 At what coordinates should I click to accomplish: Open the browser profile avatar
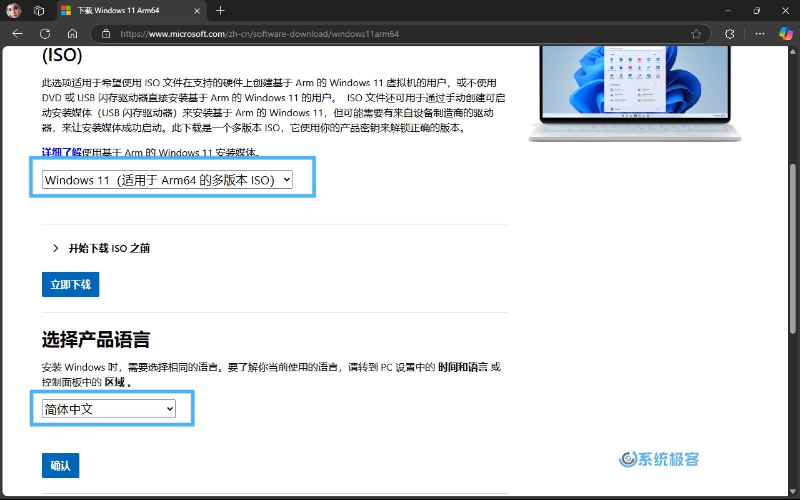coord(14,11)
